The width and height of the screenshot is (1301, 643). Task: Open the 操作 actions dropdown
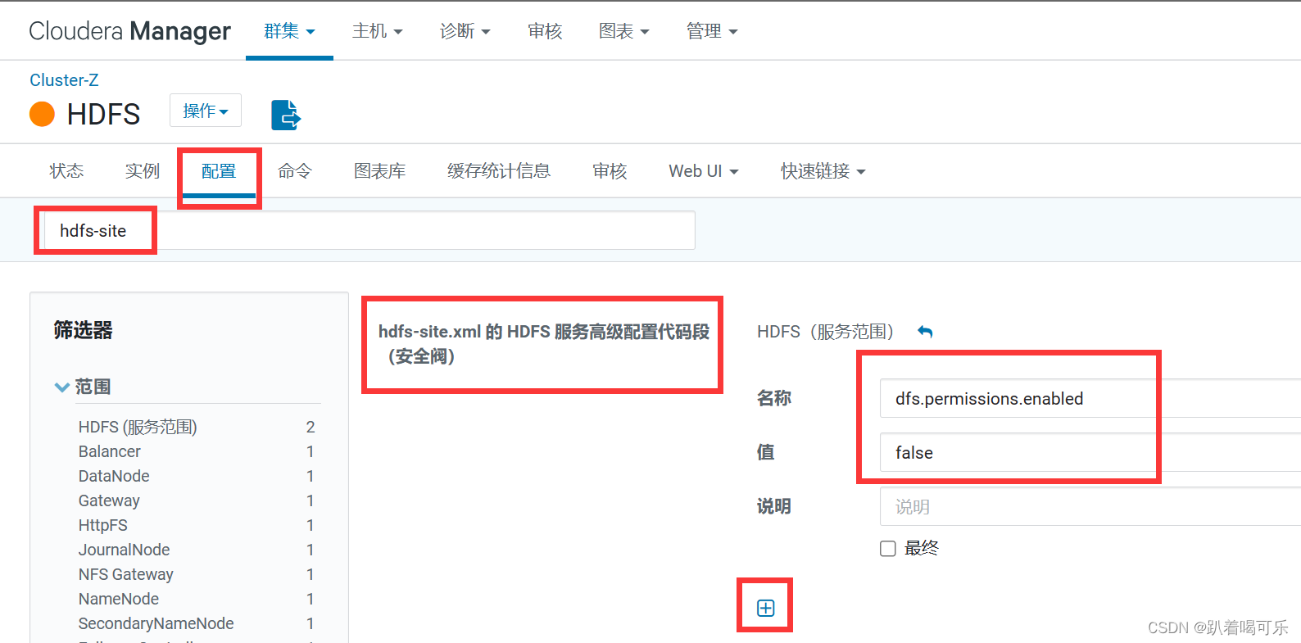pos(206,111)
